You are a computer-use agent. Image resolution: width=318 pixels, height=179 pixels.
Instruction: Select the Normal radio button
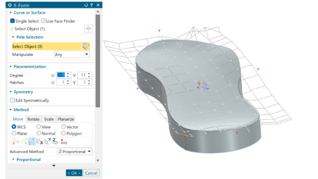39,133
